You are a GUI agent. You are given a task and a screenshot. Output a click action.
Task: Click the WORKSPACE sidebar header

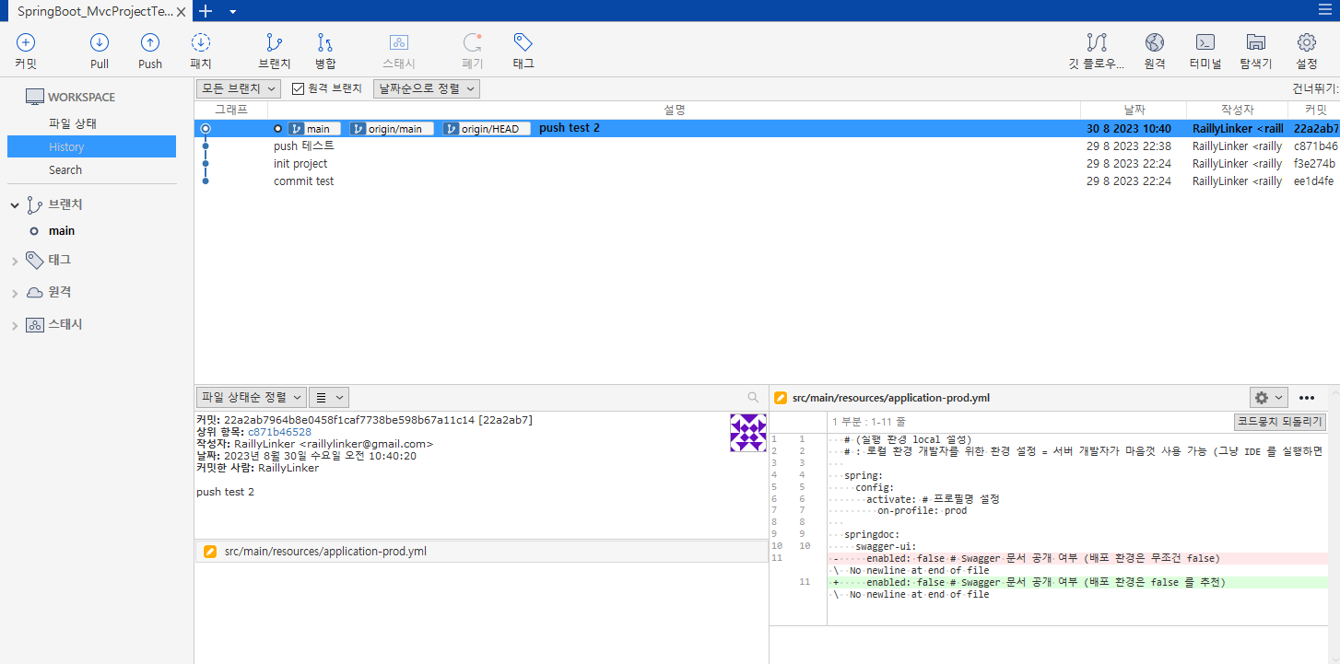coord(81,97)
